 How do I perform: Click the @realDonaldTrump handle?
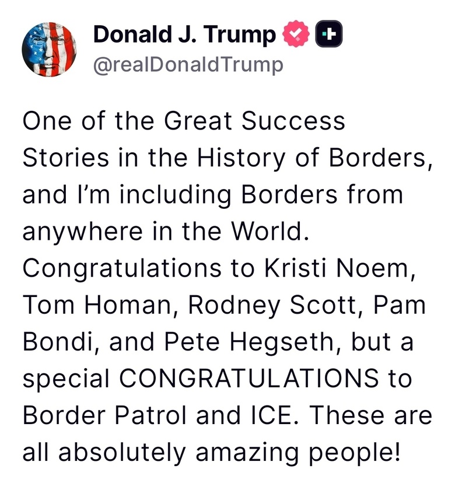[188, 65]
